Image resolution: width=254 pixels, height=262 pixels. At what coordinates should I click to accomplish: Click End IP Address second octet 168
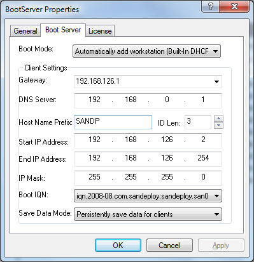[131, 158]
